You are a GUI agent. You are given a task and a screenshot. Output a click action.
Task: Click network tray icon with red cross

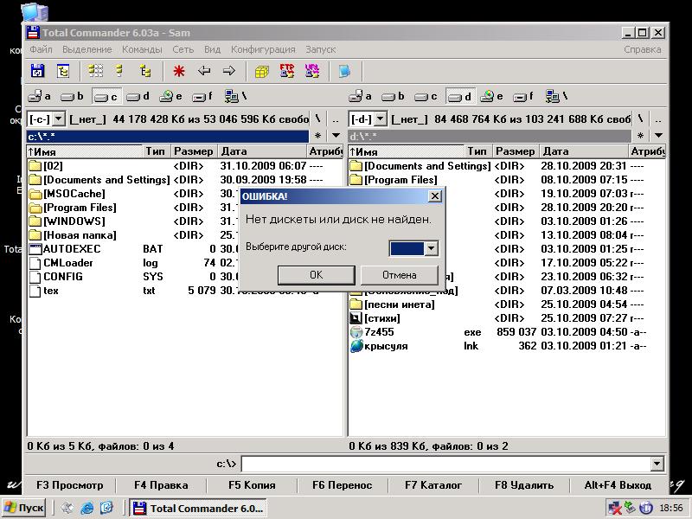click(614, 508)
